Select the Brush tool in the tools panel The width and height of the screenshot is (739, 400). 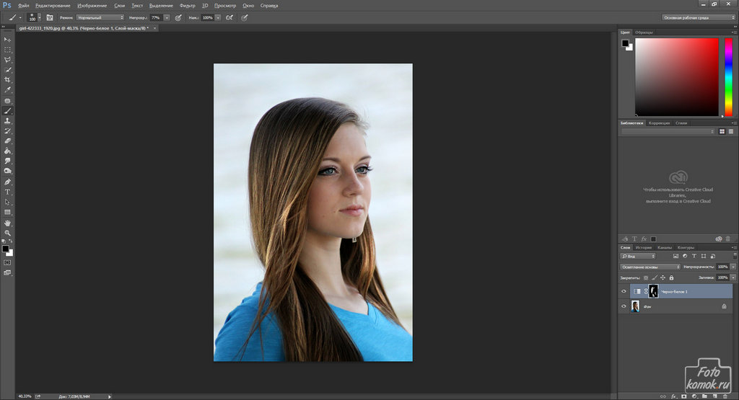tap(7, 111)
